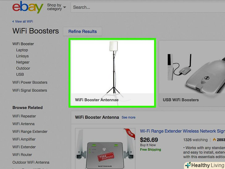Click the back arrow beside View all WiFi
This screenshot has height=169, width=225.
[x=13, y=21]
